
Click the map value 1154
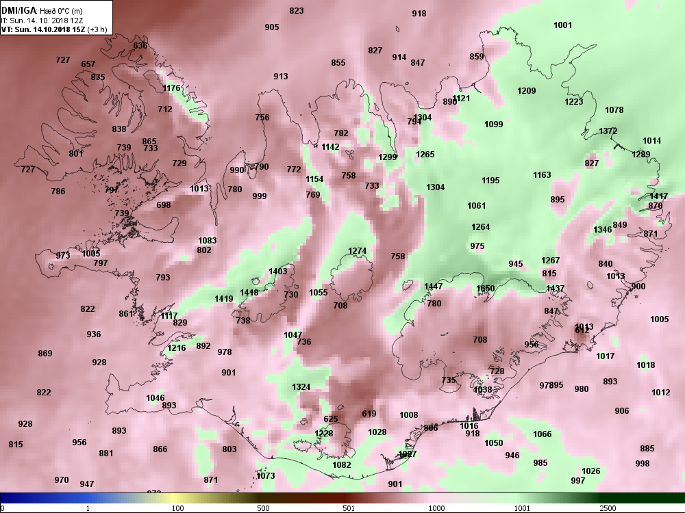[314, 179]
